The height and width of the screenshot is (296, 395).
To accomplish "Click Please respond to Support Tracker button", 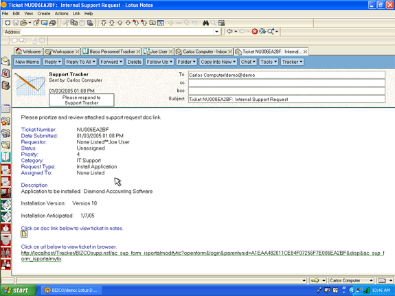I will point(81,100).
